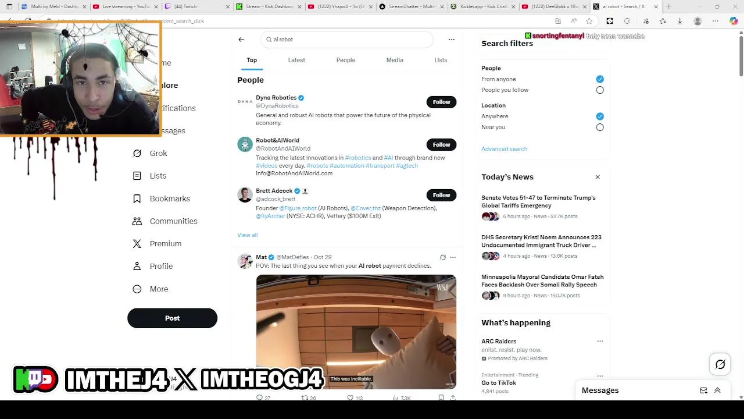Like Mat's AI robot post

tap(350, 397)
